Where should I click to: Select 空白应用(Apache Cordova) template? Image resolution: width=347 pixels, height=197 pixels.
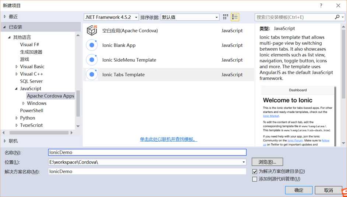point(169,30)
